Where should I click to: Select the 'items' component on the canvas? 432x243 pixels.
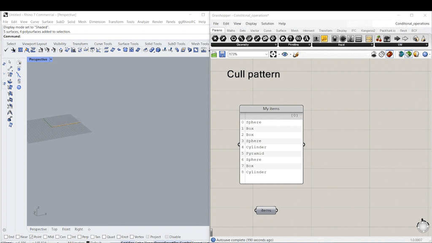point(266,210)
